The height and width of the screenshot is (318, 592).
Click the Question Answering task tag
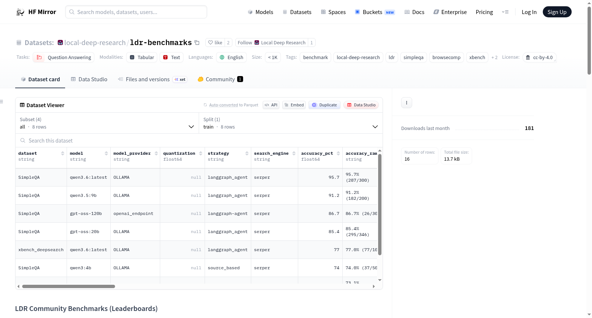click(x=64, y=57)
